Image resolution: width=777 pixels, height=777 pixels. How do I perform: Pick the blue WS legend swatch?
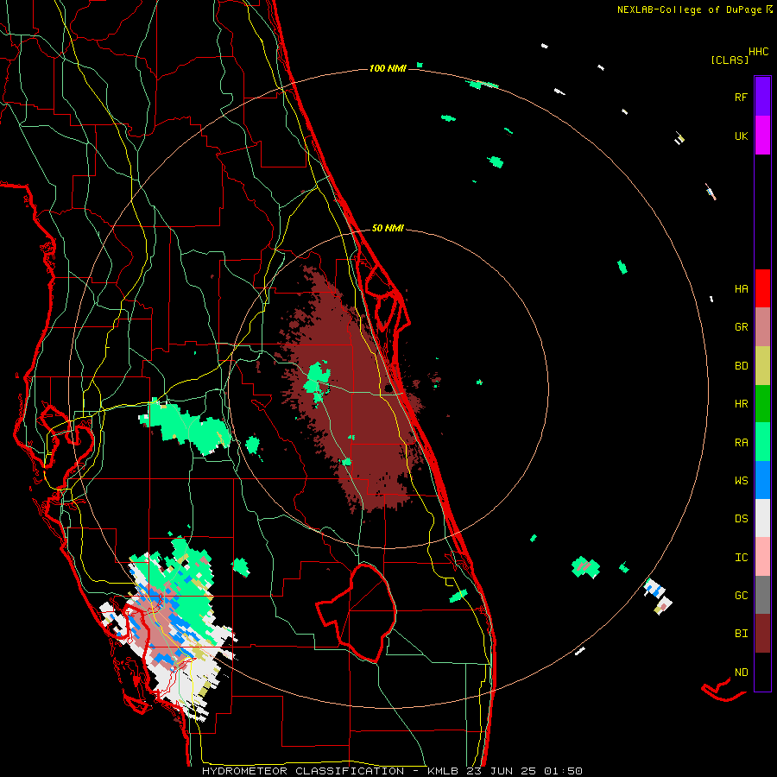[x=762, y=480]
